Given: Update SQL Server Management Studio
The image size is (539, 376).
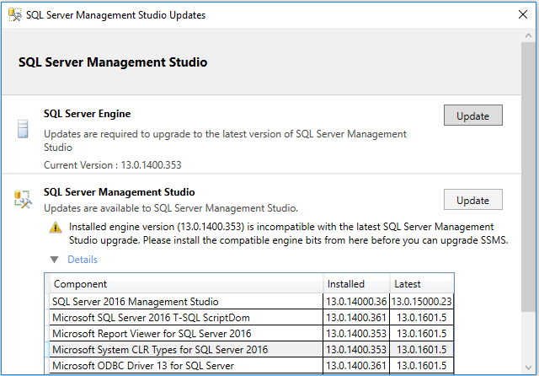Looking at the screenshot, I should point(472,200).
